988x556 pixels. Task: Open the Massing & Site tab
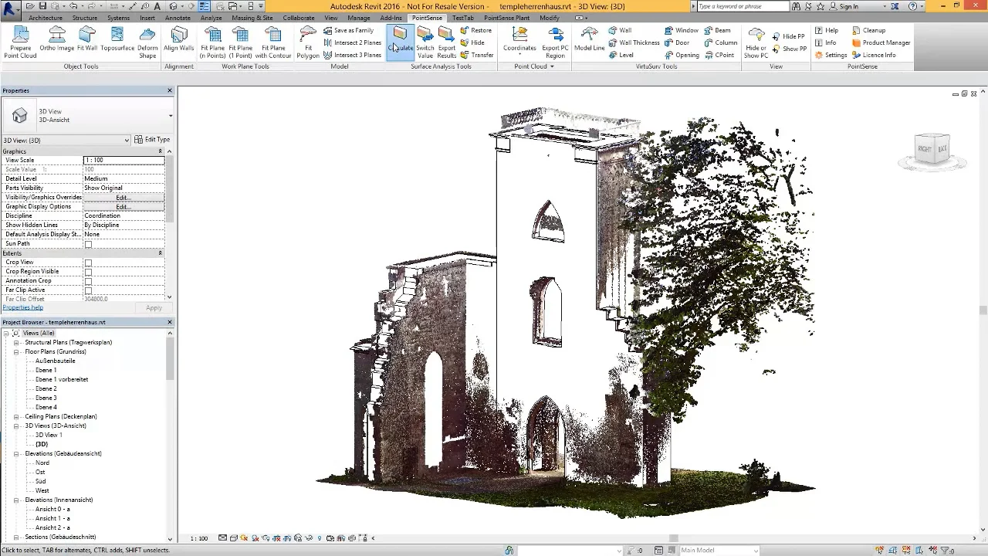(252, 18)
